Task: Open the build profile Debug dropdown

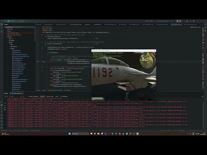Action: 149,21
